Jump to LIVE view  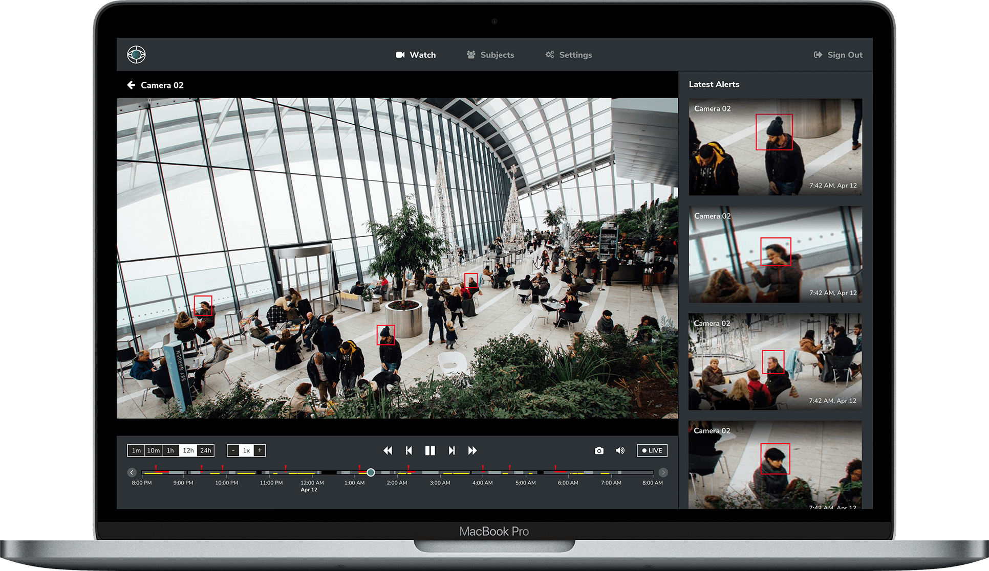point(652,450)
